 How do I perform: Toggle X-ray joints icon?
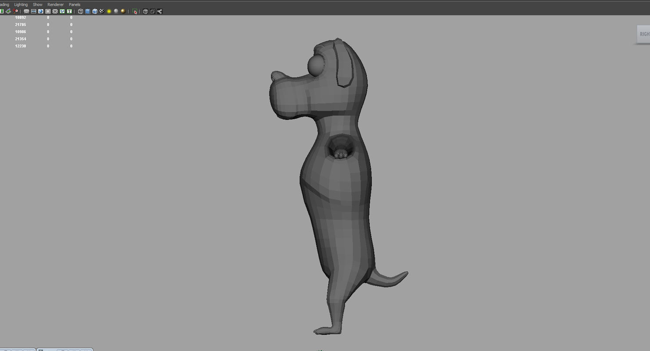pyautogui.click(x=159, y=11)
